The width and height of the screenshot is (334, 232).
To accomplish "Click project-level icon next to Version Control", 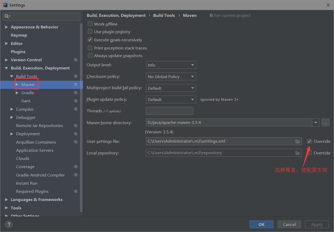I will [x=76, y=60].
